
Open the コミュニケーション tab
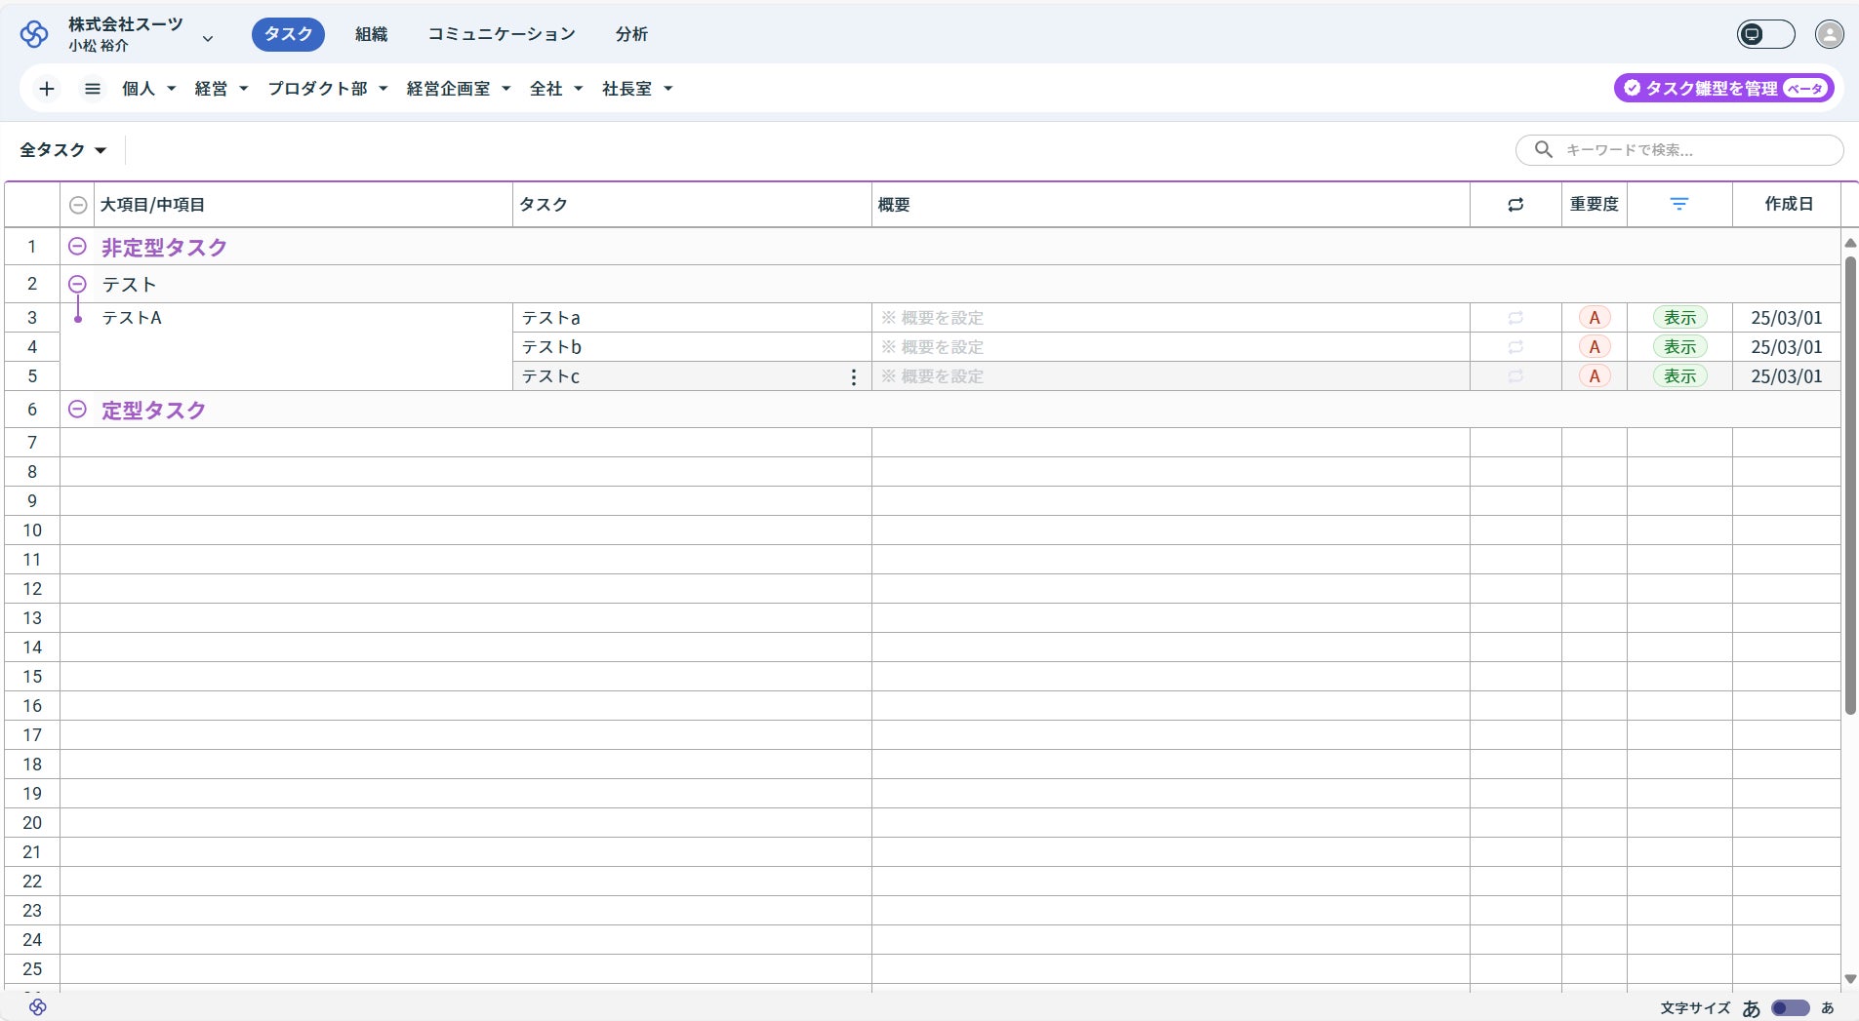point(502,34)
